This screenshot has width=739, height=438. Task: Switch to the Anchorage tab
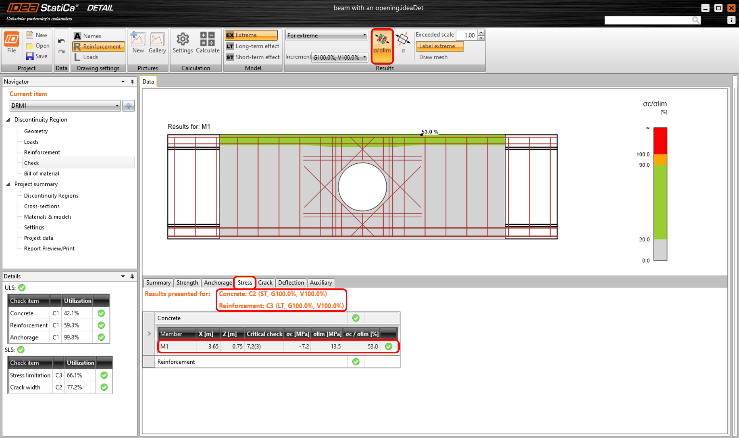click(218, 283)
